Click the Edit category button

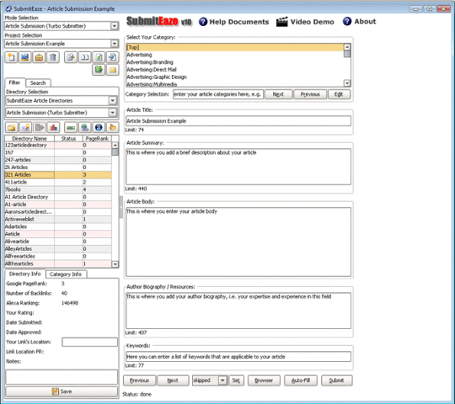[x=339, y=94]
